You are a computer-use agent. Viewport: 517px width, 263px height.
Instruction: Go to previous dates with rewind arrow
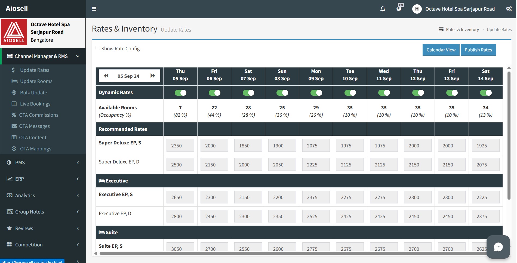pos(106,76)
